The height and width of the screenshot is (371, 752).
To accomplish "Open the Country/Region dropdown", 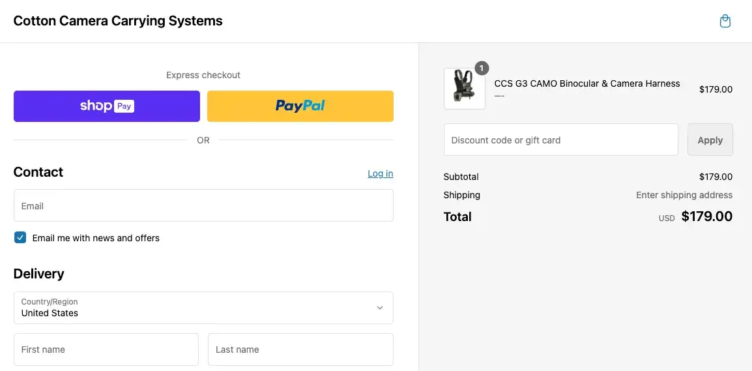I will coord(203,308).
